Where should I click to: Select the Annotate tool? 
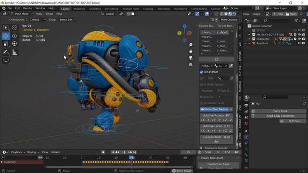pyautogui.click(x=6, y=52)
